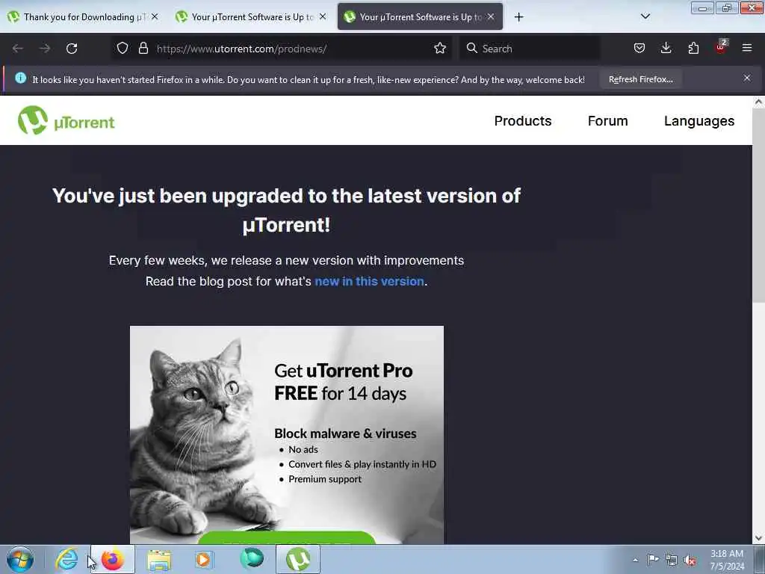Click the info icon in notification bar

pos(20,78)
